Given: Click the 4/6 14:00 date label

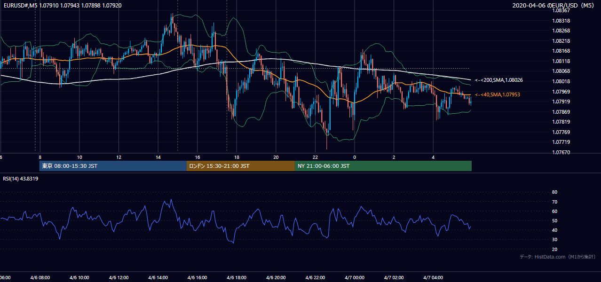Looking at the screenshot, I should (x=158, y=278).
